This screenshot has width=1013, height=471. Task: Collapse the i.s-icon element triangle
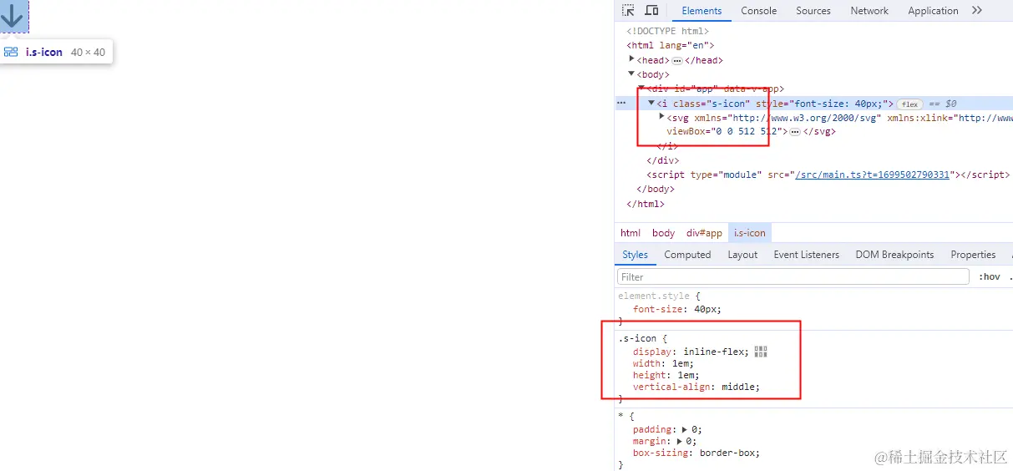click(651, 104)
